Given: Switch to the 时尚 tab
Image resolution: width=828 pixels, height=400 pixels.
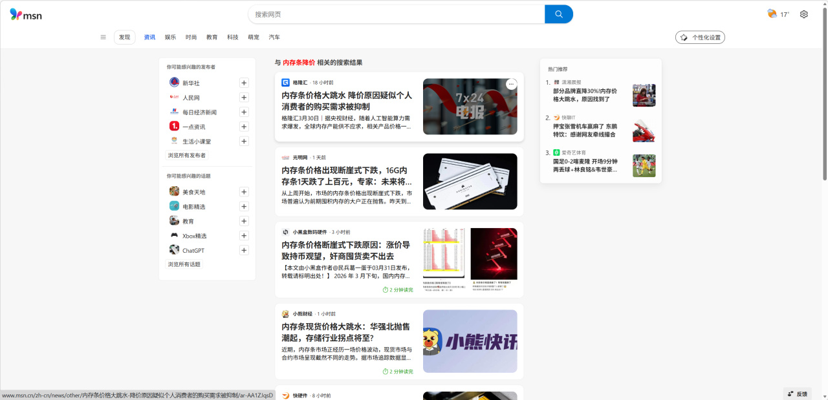Looking at the screenshot, I should tap(191, 37).
